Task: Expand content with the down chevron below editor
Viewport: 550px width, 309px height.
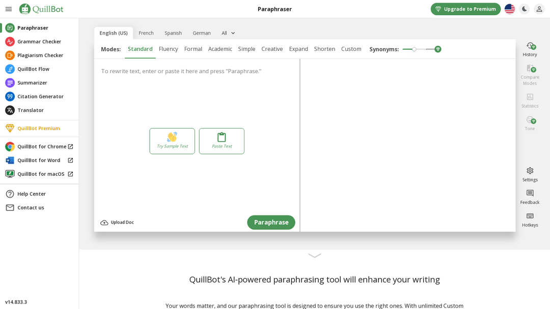Action: pos(314,256)
